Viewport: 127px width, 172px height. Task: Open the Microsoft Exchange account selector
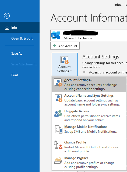coord(89,35)
